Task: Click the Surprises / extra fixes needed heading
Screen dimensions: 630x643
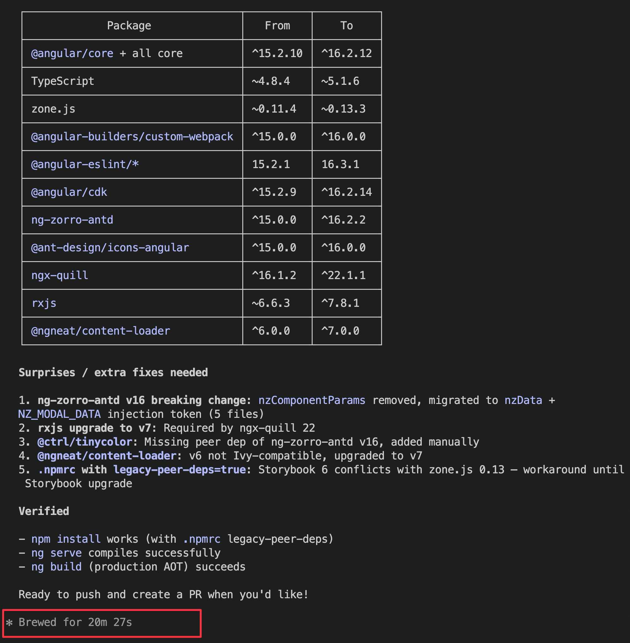Action: point(113,372)
